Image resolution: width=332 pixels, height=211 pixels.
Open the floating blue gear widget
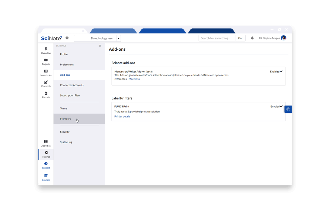tap(288, 109)
